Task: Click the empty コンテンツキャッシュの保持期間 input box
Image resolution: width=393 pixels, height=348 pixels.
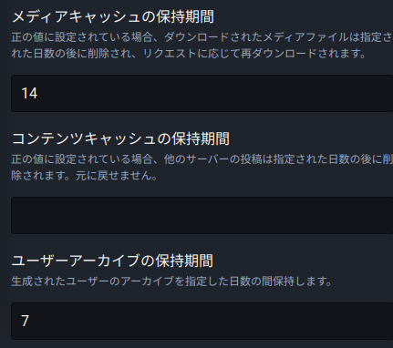Action: (x=202, y=215)
